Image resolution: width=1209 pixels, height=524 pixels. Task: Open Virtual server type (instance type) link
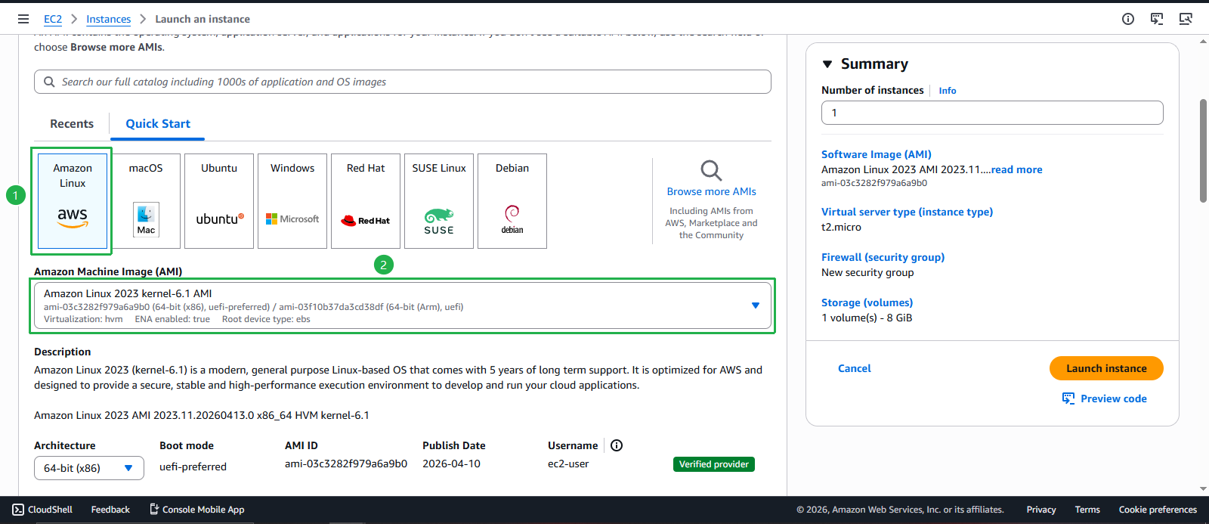click(907, 212)
